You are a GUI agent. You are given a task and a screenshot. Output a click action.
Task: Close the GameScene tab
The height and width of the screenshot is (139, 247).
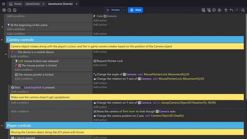click(44, 4)
